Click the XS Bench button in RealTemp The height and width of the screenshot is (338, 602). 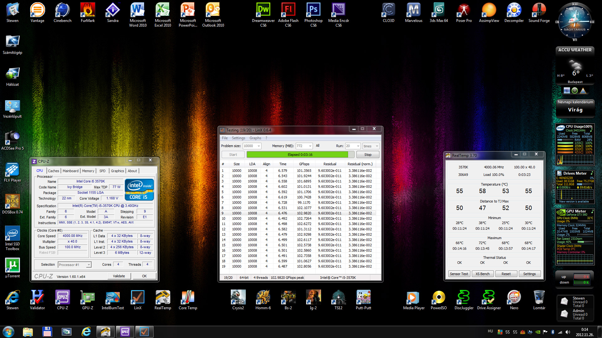(482, 274)
